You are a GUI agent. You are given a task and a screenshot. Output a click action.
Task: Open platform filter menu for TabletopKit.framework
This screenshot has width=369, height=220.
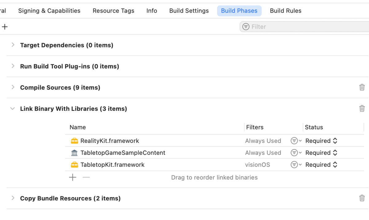click(x=296, y=165)
